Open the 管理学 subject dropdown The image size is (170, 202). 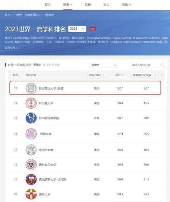pyautogui.click(x=103, y=65)
